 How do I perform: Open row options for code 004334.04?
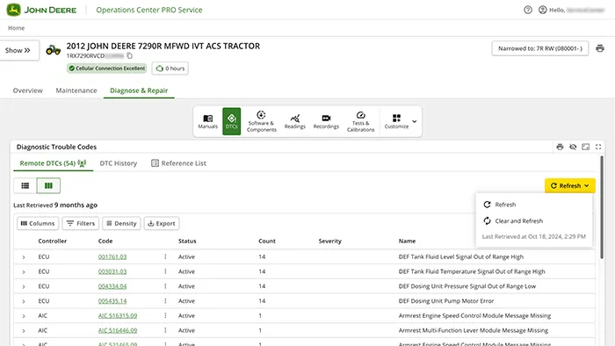(x=165, y=286)
